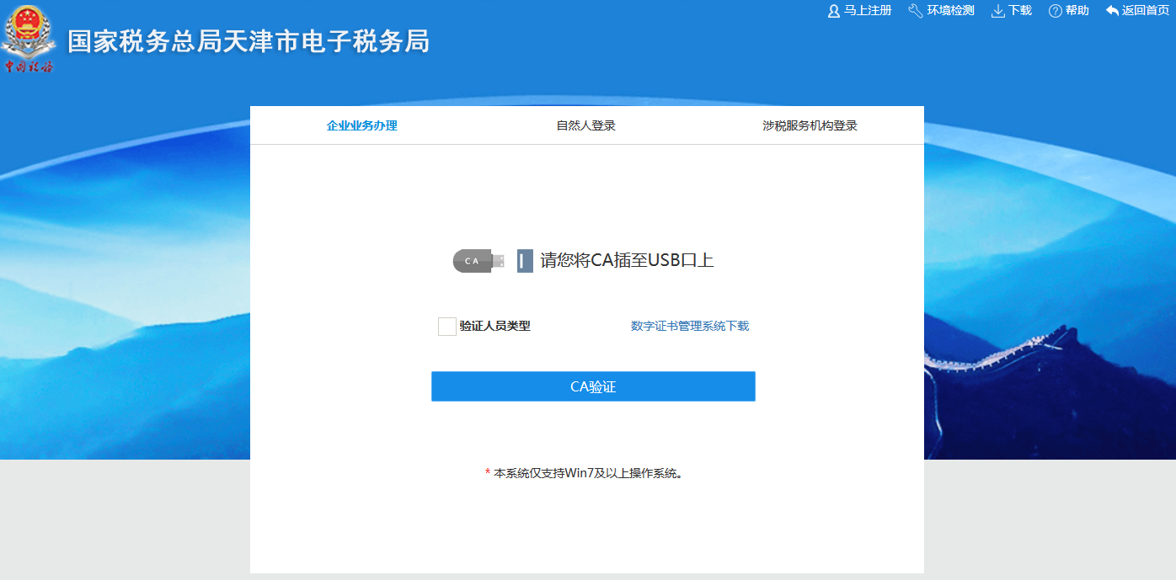Click the CA USB key icon
The width and height of the screenshot is (1176, 580).
coord(478,261)
